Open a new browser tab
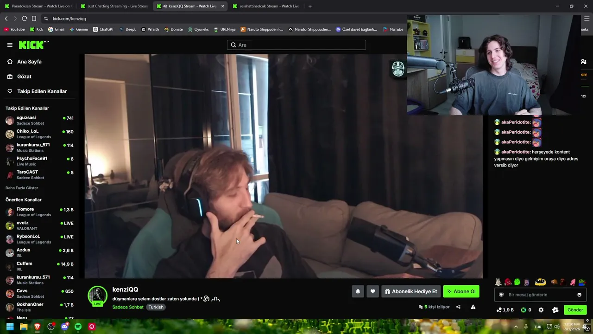Viewport: 593px width, 334px height. 310,6
